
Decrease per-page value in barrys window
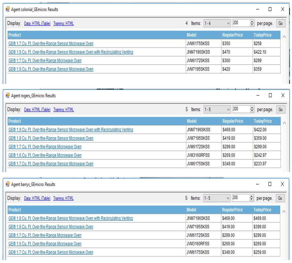click(x=252, y=200)
